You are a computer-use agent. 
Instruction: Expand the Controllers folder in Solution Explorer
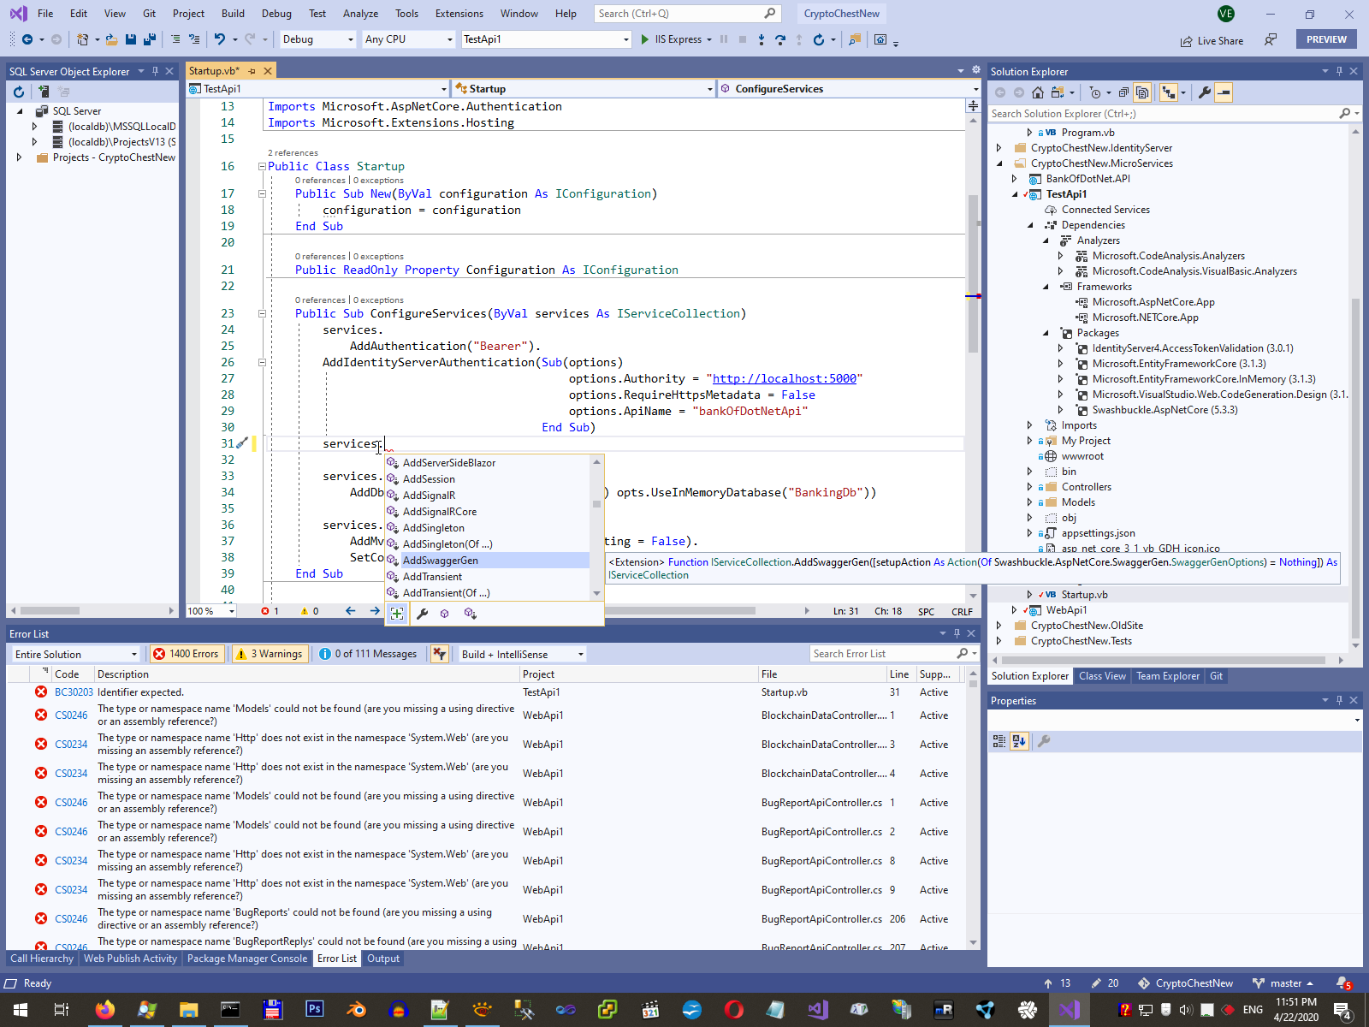(x=1029, y=487)
